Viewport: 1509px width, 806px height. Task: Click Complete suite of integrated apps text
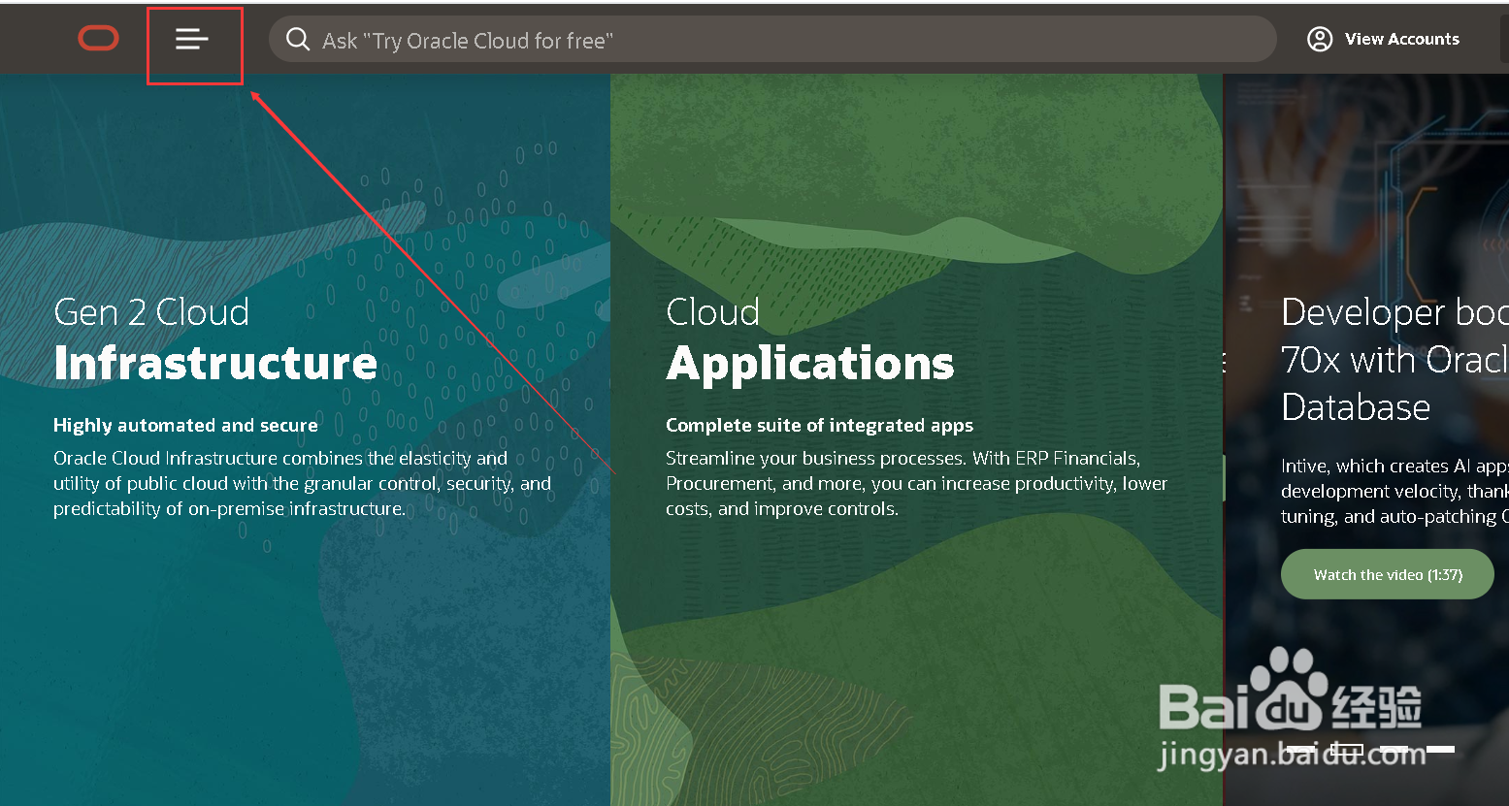[819, 425]
